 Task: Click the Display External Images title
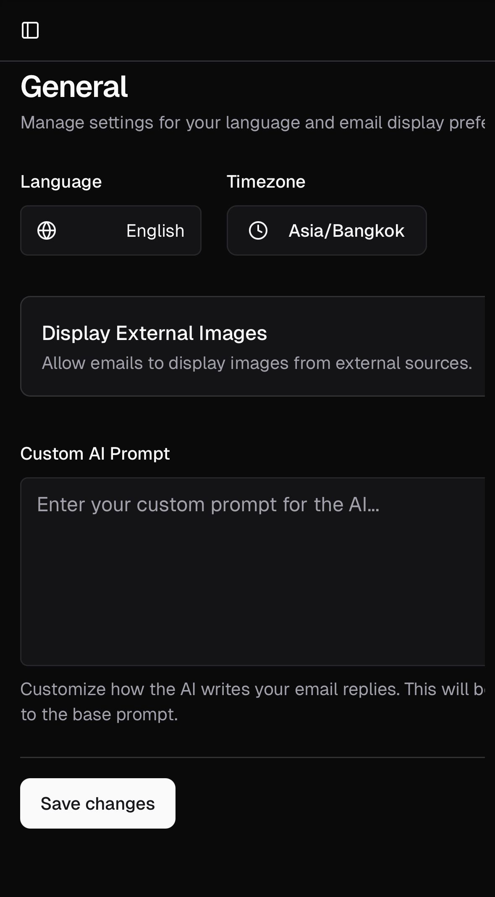pos(155,333)
